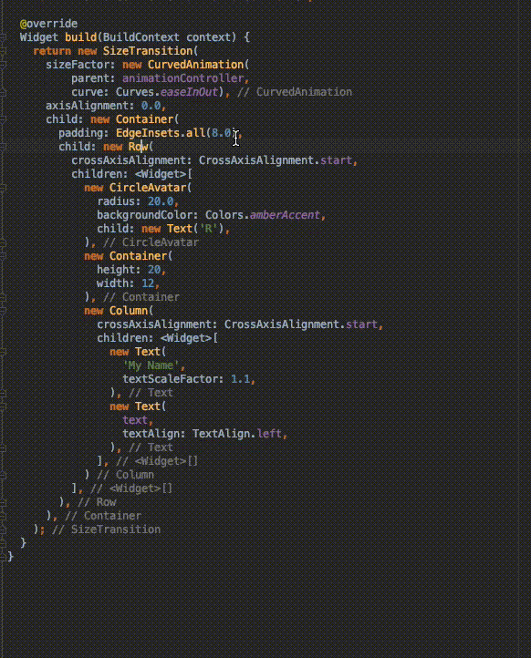This screenshot has width=531, height=658.
Task: Place cursor on '@override' annotation
Action: pos(48,24)
